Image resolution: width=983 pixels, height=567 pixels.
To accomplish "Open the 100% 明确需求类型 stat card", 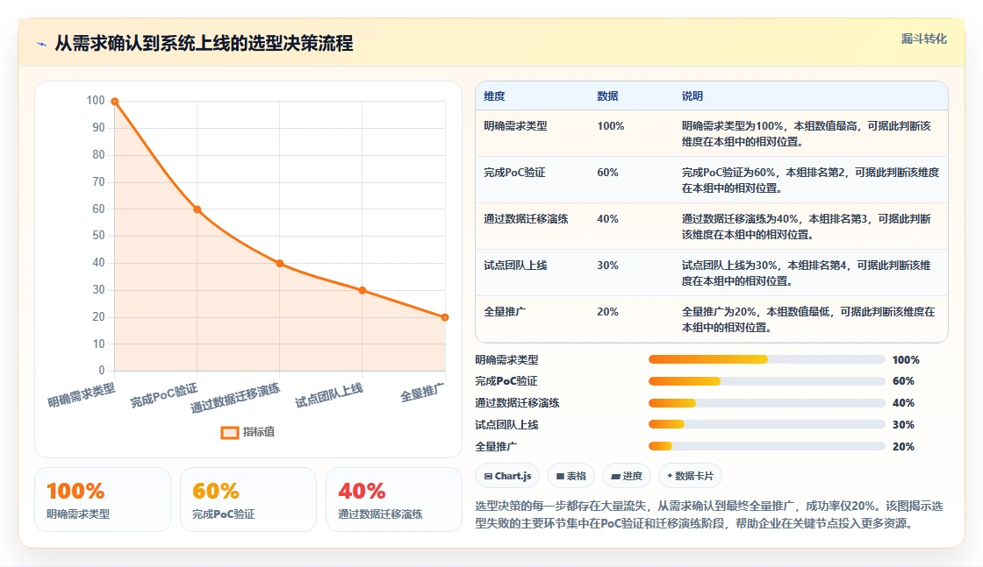I will (x=103, y=500).
